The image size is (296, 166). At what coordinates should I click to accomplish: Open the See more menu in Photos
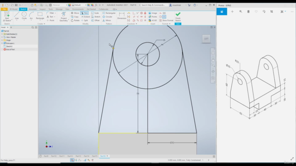[x=292, y=12]
